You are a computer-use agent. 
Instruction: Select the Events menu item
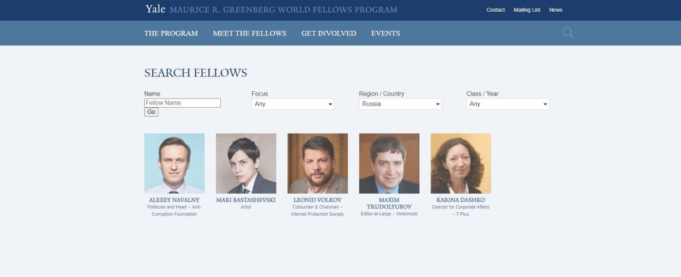click(386, 33)
